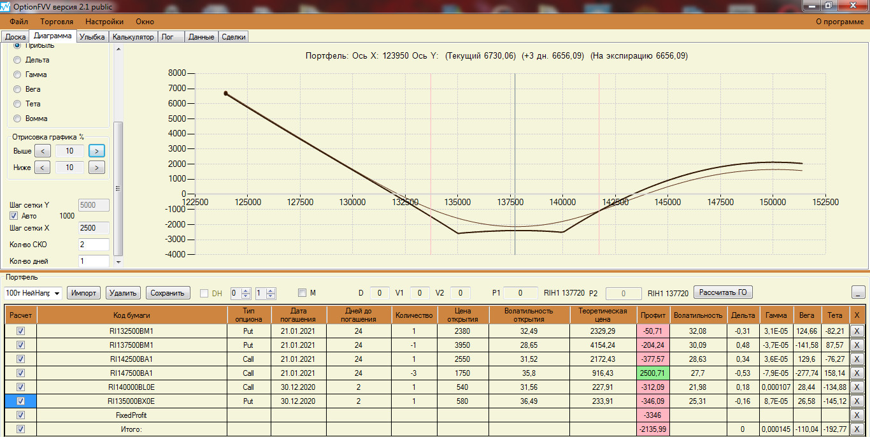
Task: Open the Торговля menu
Action: coord(57,22)
